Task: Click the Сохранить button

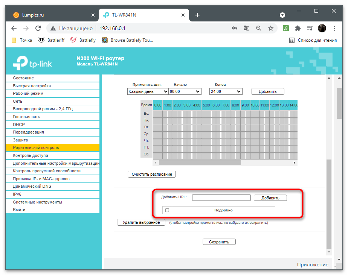Action: (x=219, y=242)
